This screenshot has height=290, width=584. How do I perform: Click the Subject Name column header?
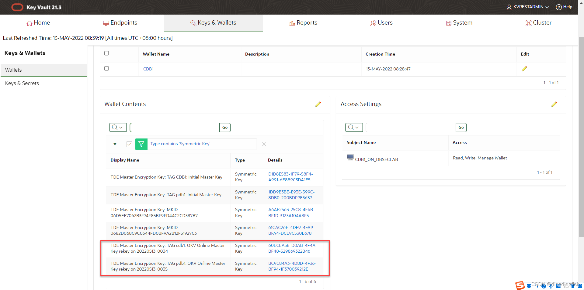(x=361, y=142)
